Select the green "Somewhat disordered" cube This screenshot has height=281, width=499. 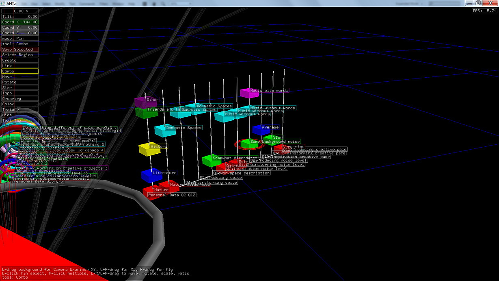pyautogui.click(x=211, y=160)
